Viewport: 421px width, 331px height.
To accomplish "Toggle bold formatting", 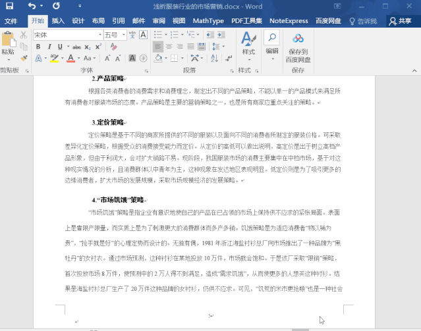I will 38,47.
